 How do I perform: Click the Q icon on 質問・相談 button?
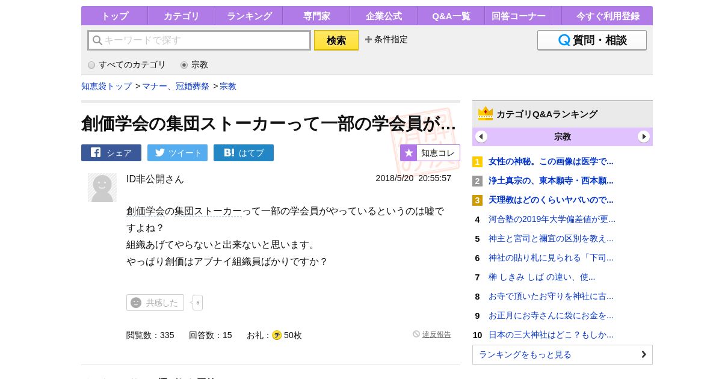564,40
